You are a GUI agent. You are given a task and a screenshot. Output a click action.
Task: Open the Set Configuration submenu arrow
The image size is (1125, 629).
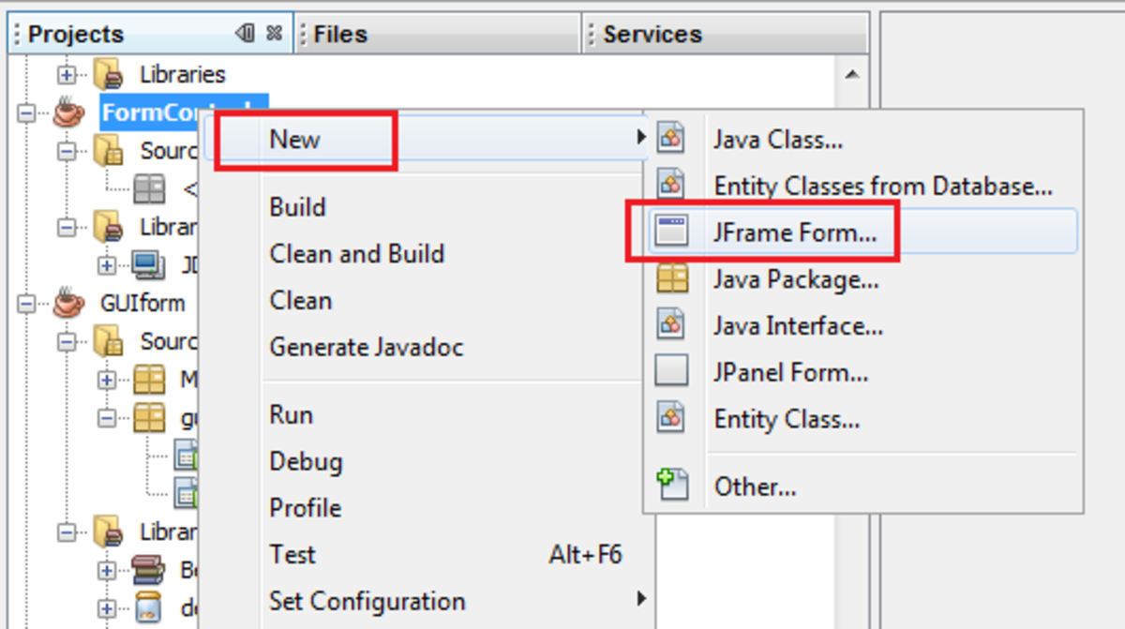click(x=640, y=599)
